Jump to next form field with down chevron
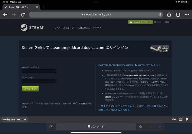The height and width of the screenshot is (134, 192). point(159,127)
